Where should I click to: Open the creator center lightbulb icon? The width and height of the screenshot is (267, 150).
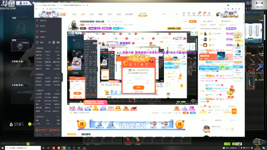tap(209, 14)
